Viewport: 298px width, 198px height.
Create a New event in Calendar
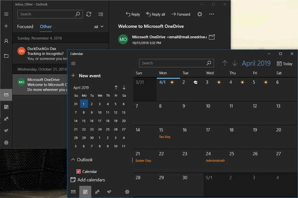coord(86,76)
